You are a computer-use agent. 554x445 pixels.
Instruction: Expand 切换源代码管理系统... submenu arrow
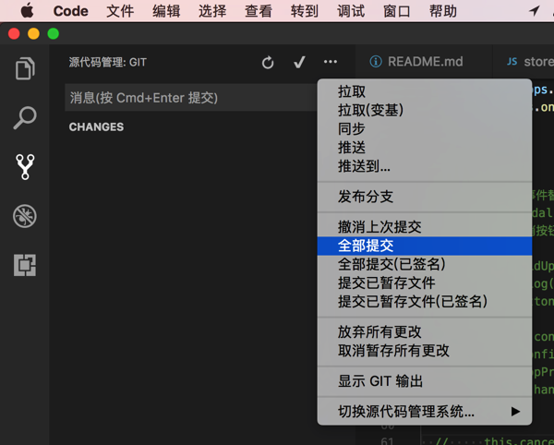[515, 412]
